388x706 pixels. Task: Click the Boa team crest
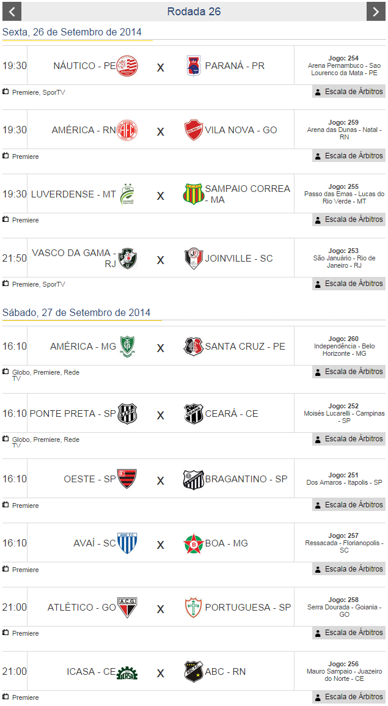193,543
